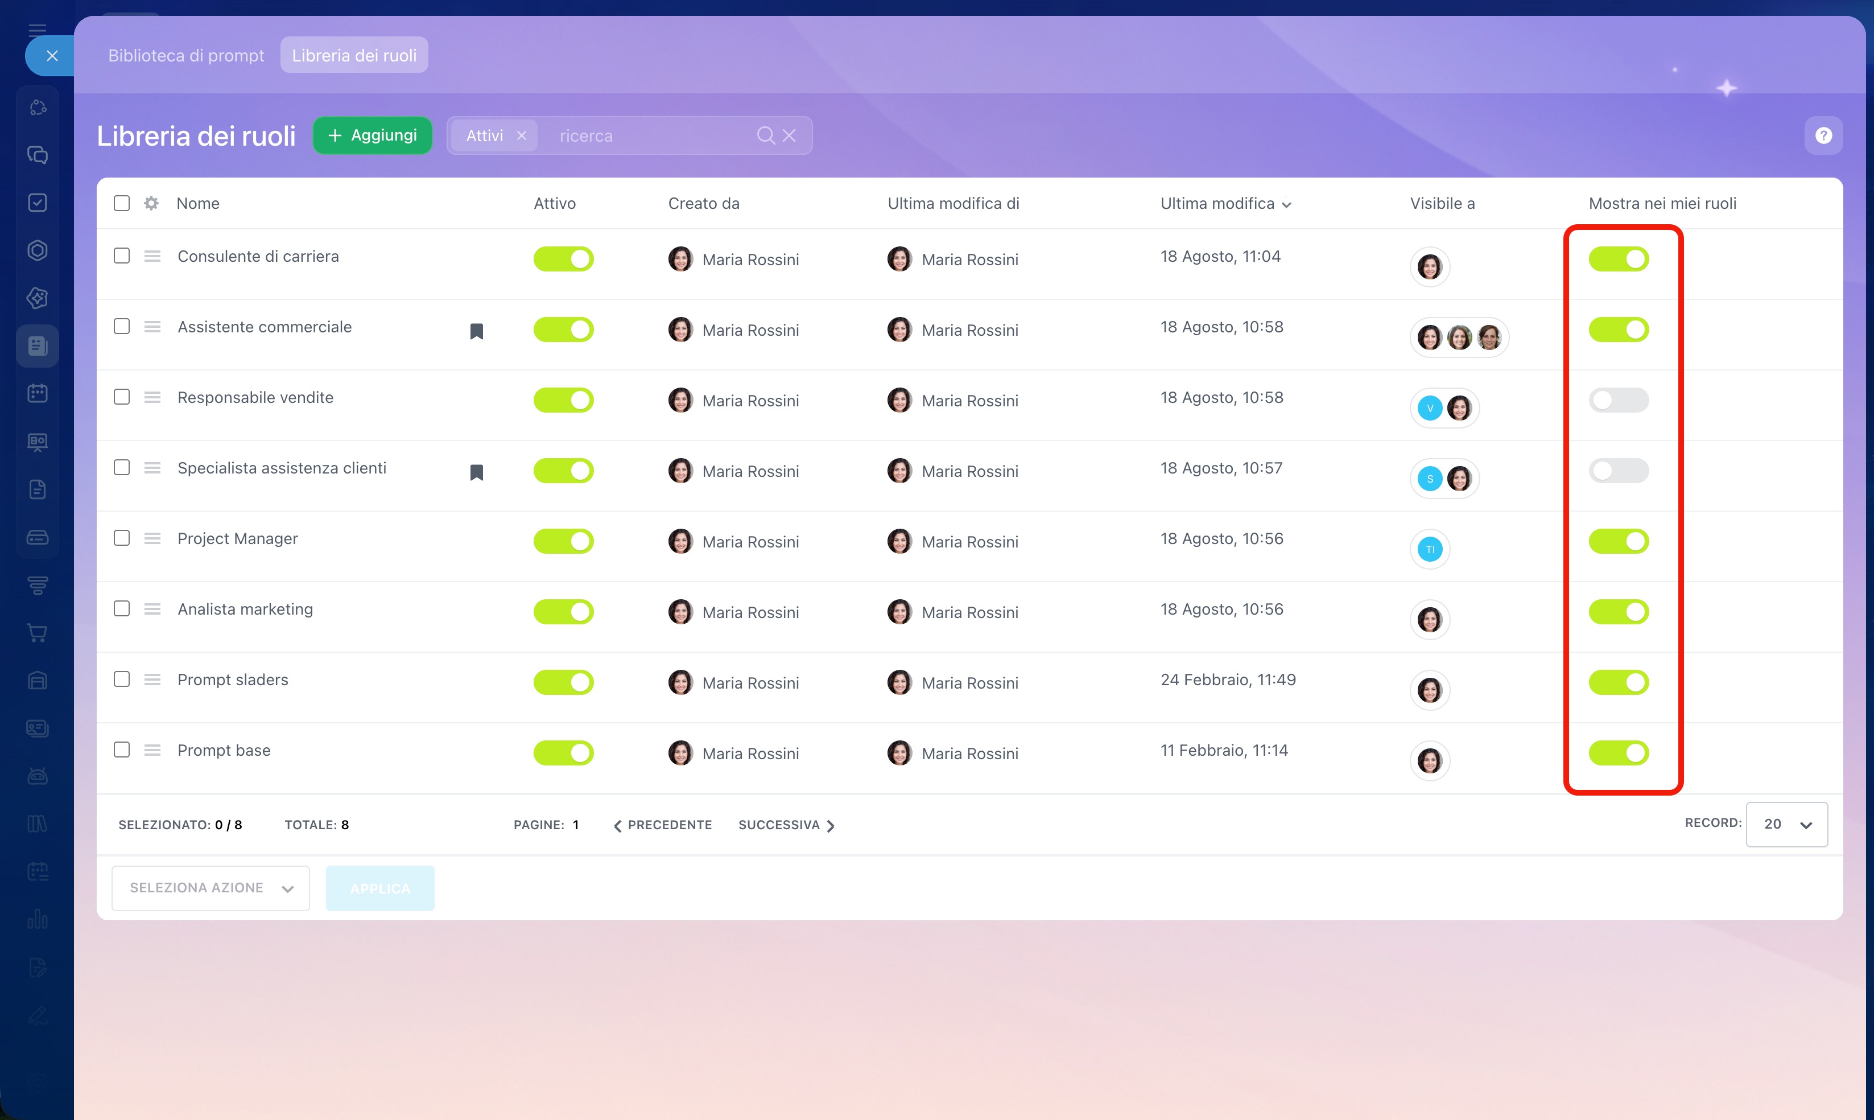
Task: Open the drive storage icon in the sidebar
Action: click(38, 537)
